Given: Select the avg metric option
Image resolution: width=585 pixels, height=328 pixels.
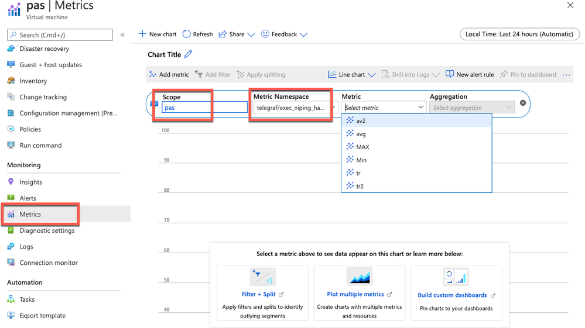Looking at the screenshot, I should click(x=416, y=134).
